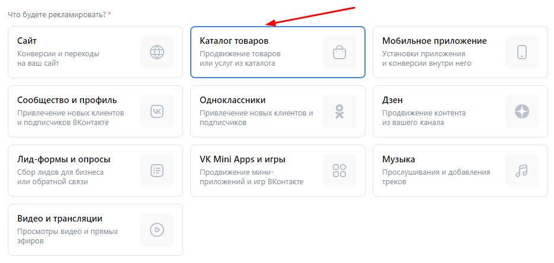Viewport: 554px width, 263px height.
Task: Choose Каталог товаров as advertising object
Action: pyautogui.click(x=234, y=41)
